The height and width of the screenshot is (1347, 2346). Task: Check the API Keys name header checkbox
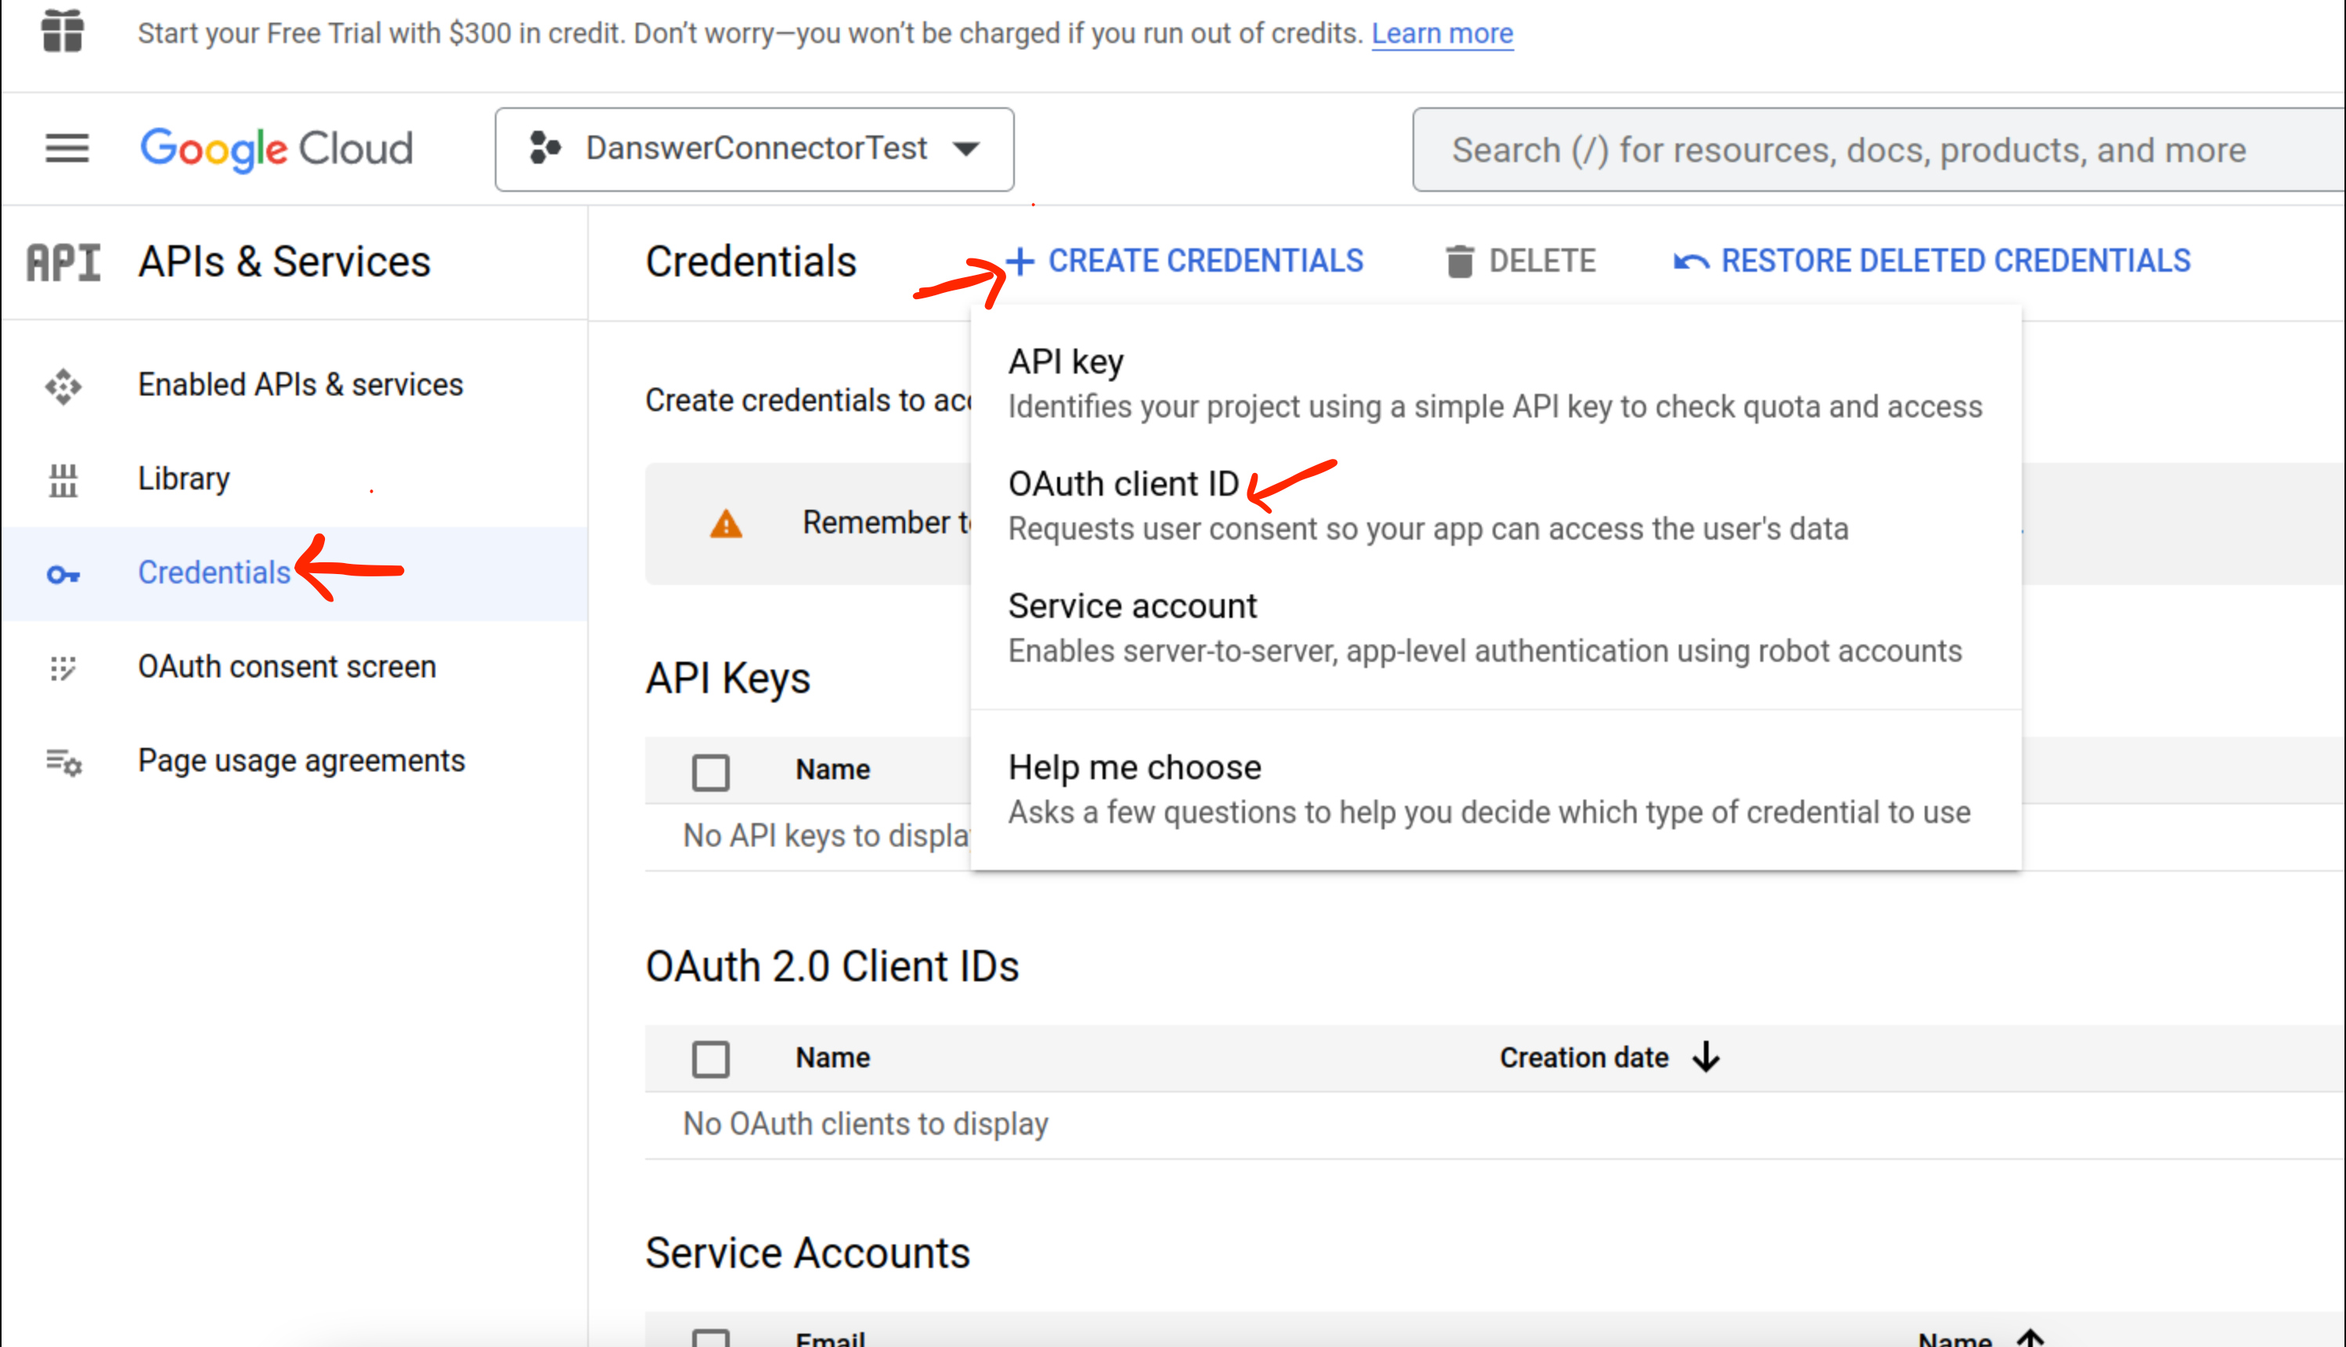(x=710, y=771)
